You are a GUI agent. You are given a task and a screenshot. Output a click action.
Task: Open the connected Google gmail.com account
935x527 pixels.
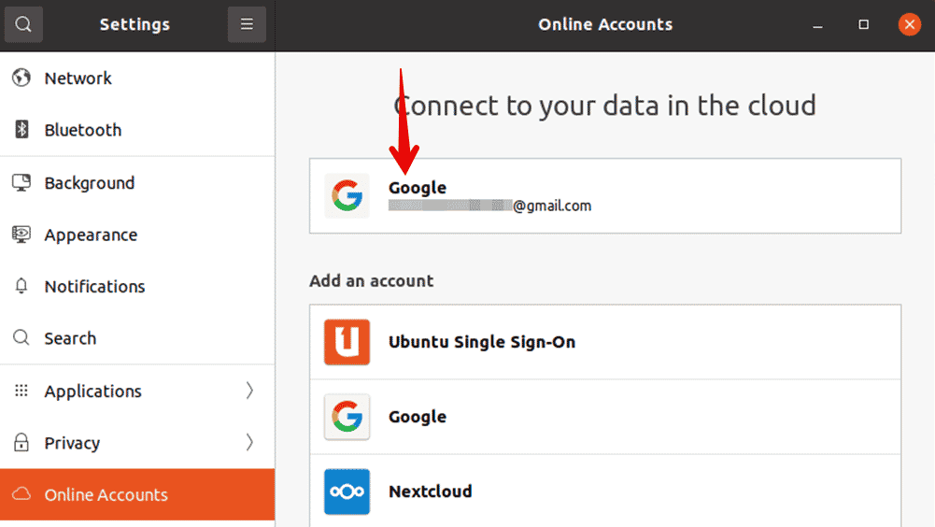click(605, 196)
